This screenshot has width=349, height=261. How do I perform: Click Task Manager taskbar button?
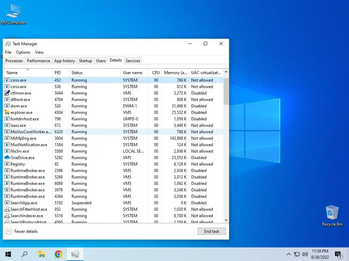[x=75, y=254]
